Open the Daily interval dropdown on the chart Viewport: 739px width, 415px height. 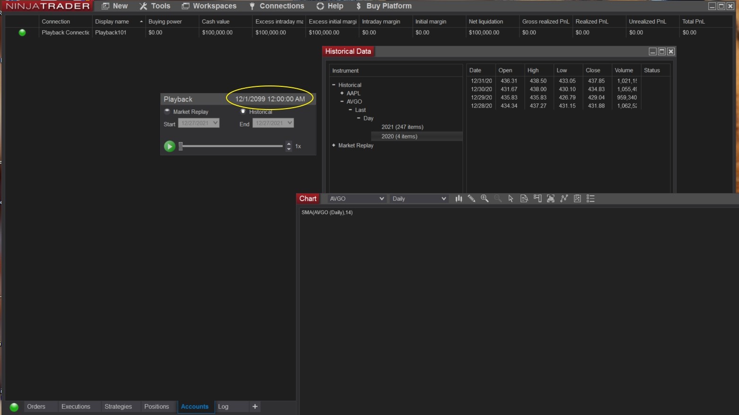419,199
